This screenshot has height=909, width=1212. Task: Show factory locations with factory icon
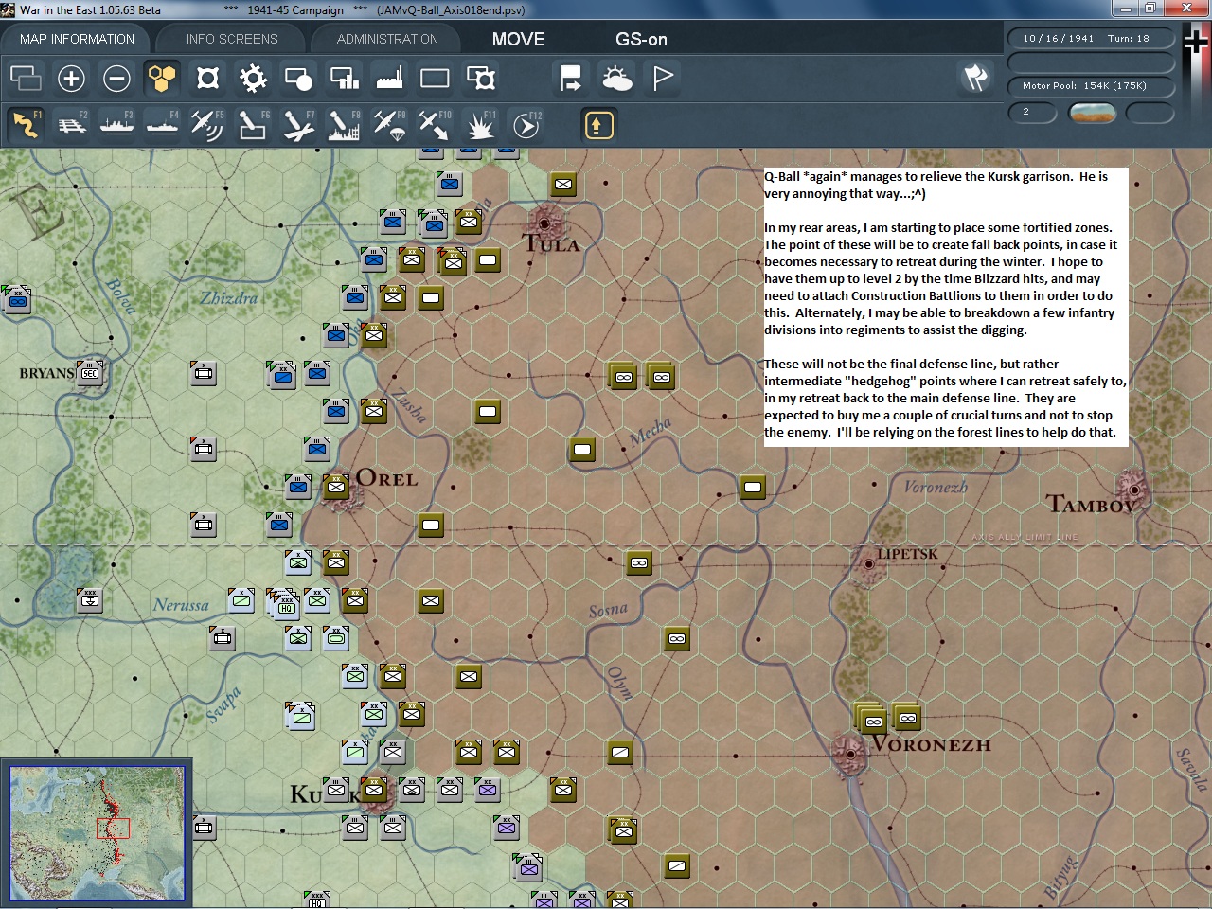(x=389, y=78)
